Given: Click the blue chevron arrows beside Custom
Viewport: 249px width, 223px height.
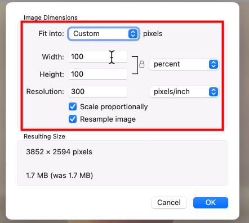Looking at the screenshot, I should (133, 34).
